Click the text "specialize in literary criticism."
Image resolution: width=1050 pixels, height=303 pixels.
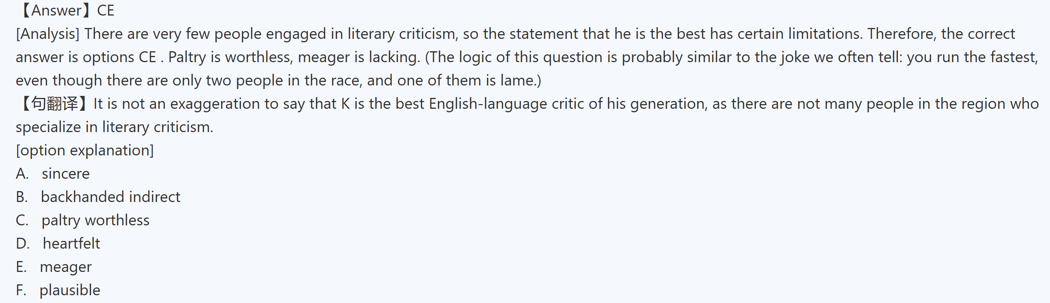(114, 127)
